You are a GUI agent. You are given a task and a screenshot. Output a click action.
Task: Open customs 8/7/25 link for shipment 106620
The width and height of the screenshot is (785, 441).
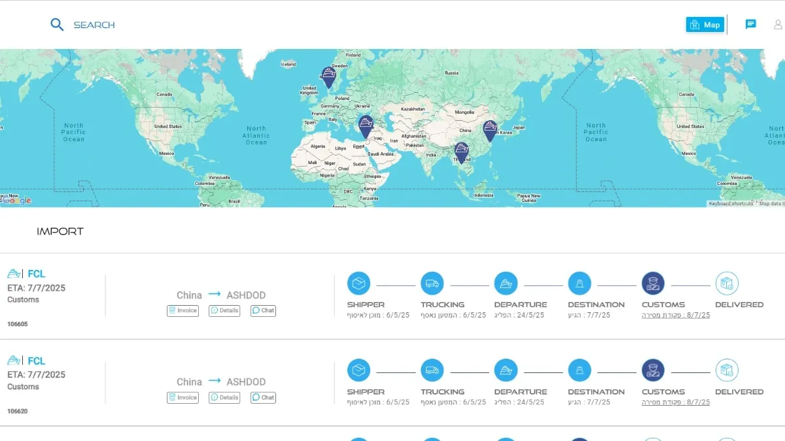tap(676, 402)
